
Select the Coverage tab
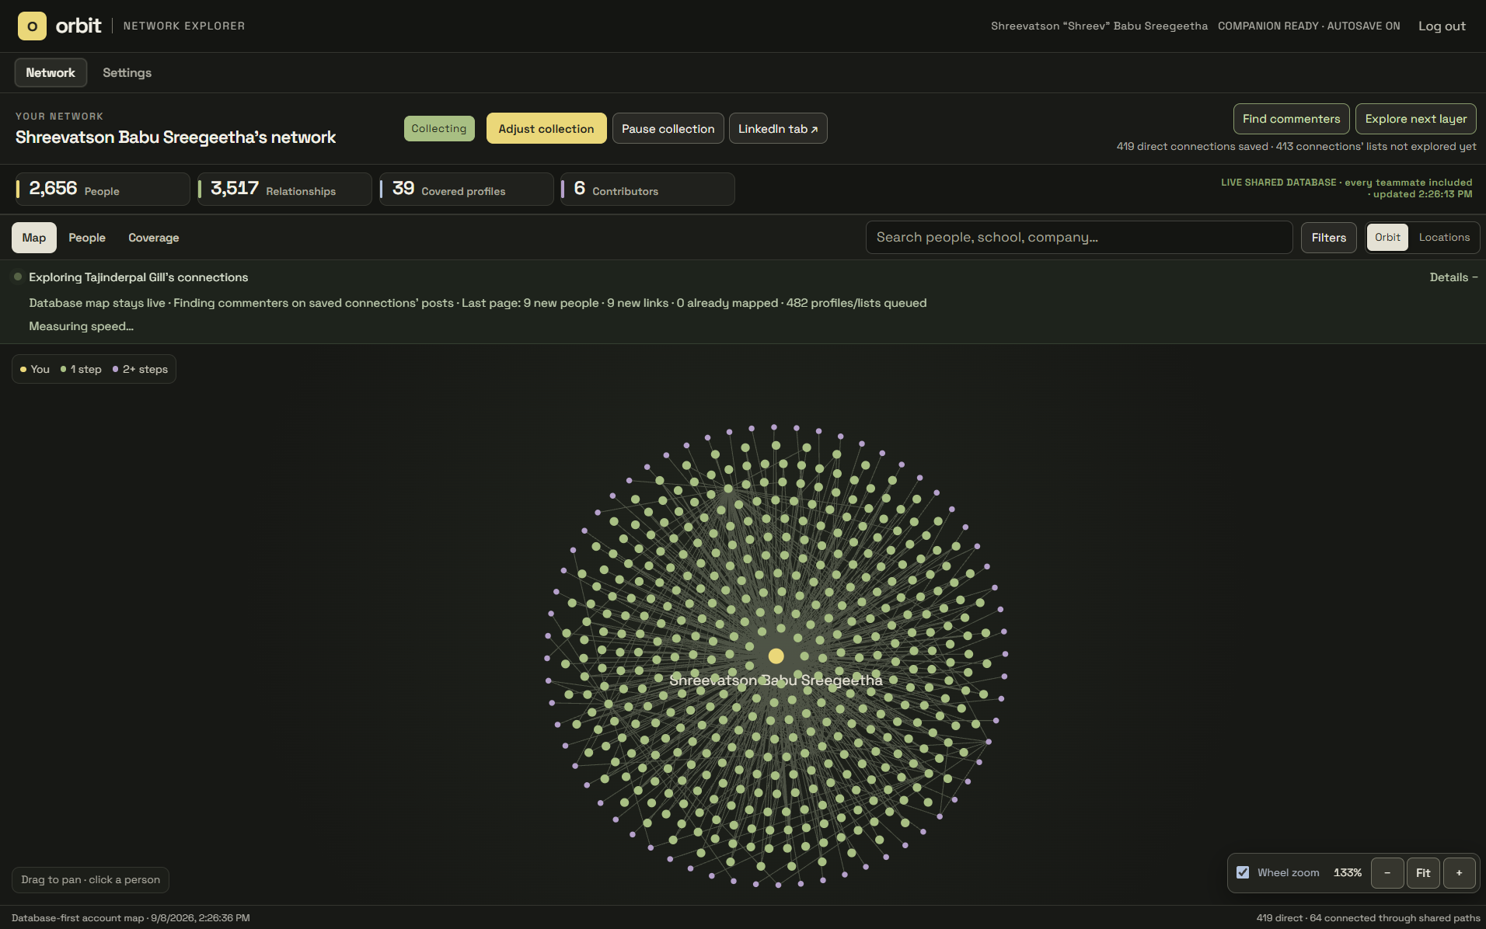pos(154,238)
